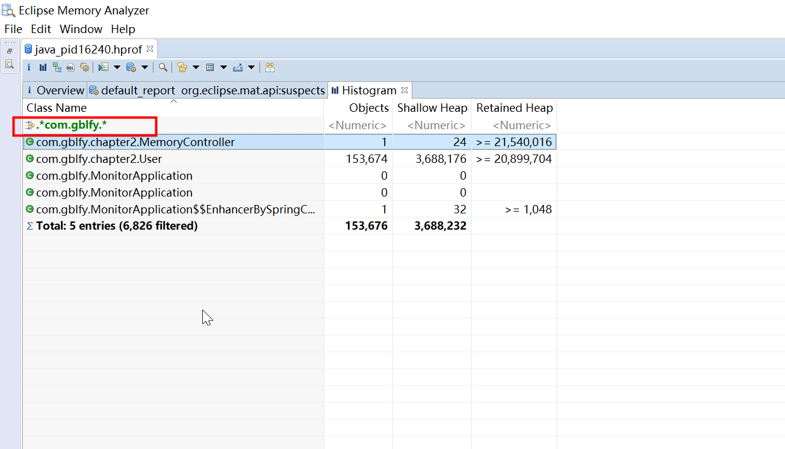
Task: Sort by the Class Name column header
Action: 173,108
